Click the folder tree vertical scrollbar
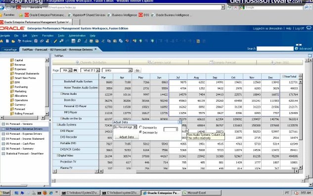 point(47,87)
